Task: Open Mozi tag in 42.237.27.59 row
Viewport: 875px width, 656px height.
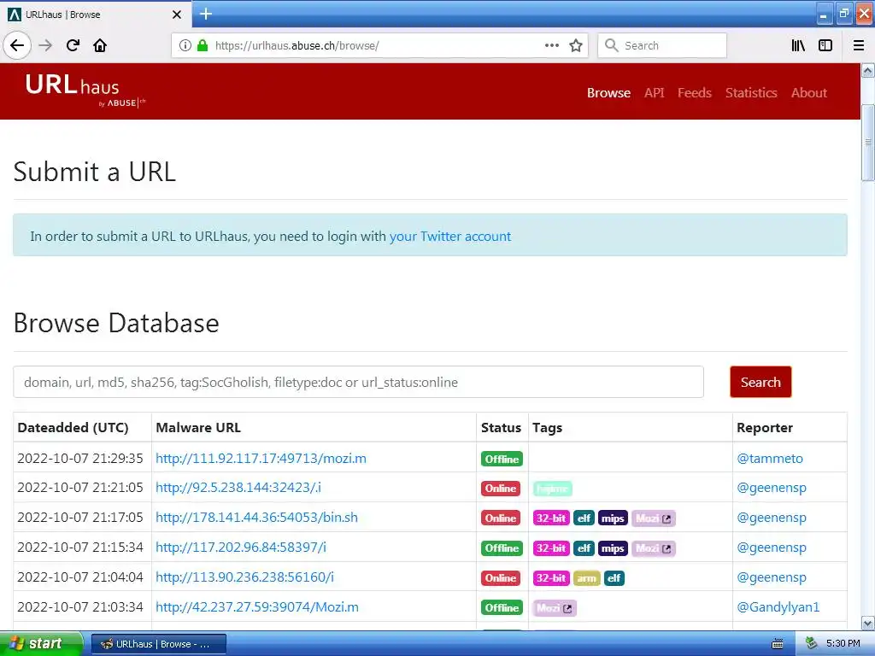Action: tap(554, 608)
